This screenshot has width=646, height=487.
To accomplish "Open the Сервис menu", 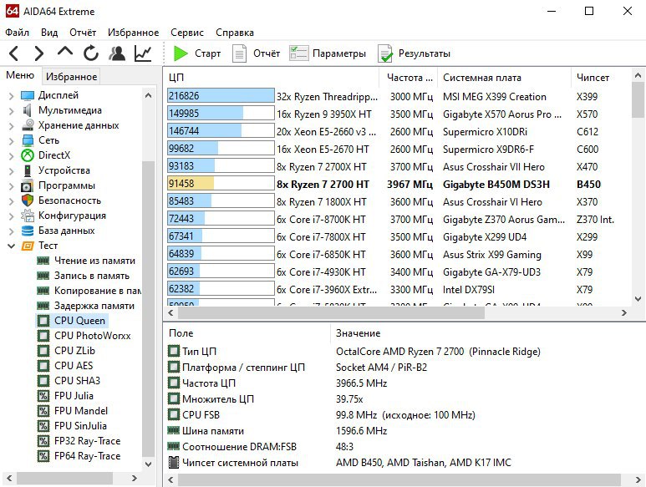I will click(x=187, y=33).
